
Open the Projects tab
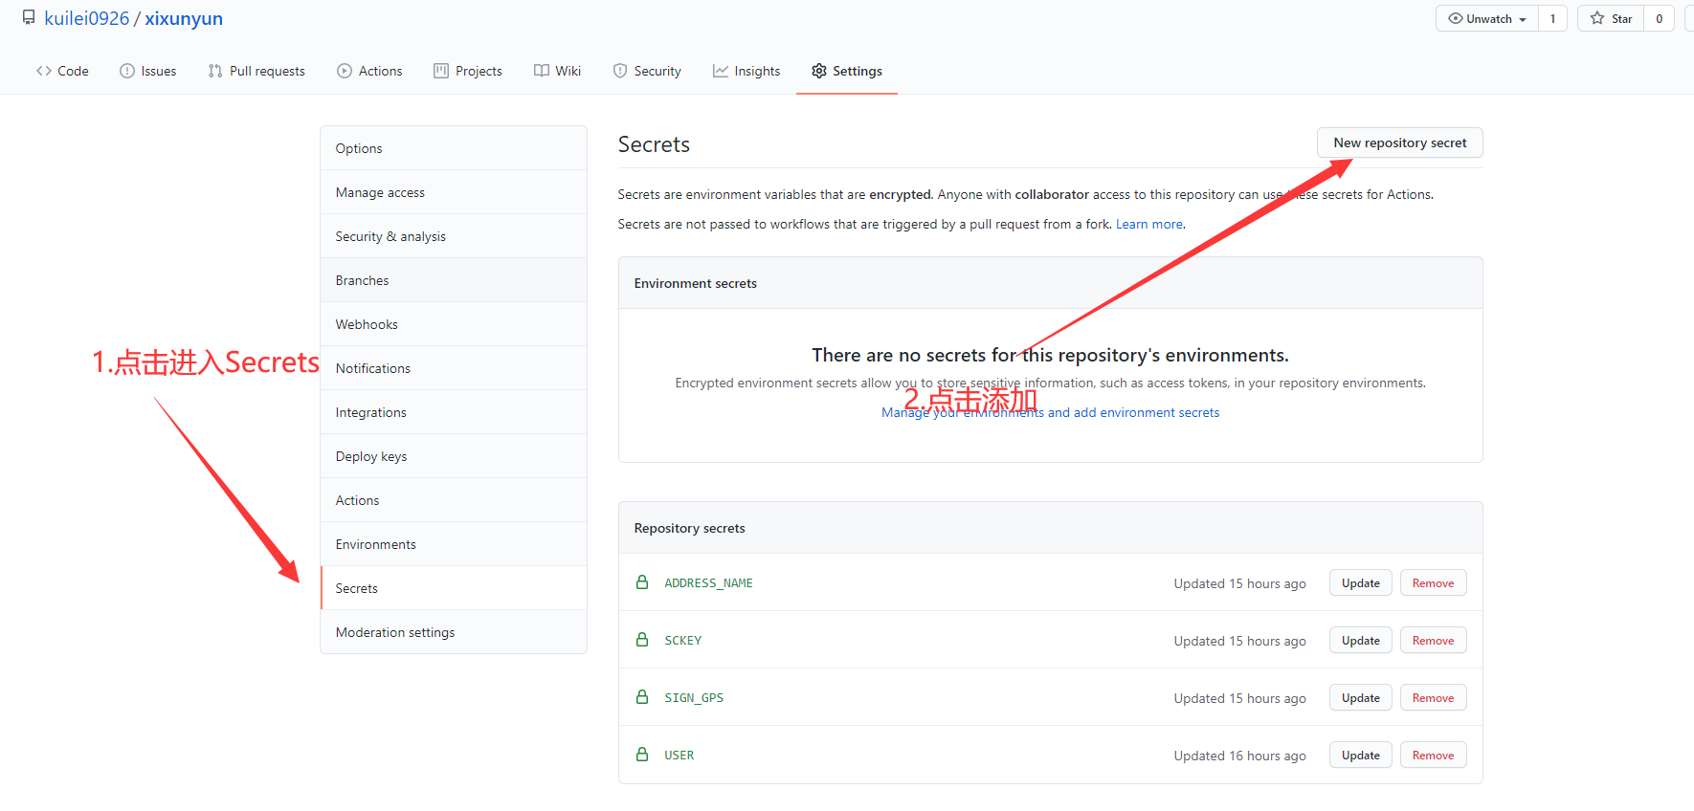click(468, 71)
